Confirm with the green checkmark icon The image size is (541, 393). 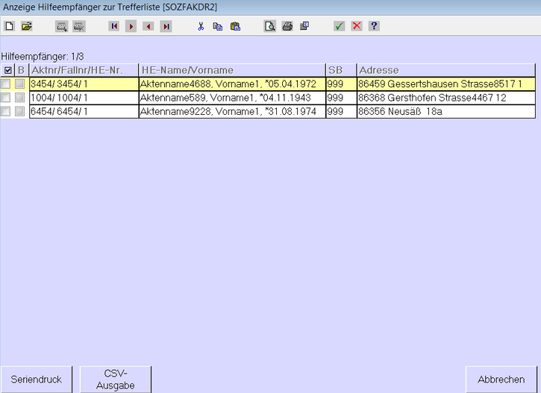click(339, 26)
